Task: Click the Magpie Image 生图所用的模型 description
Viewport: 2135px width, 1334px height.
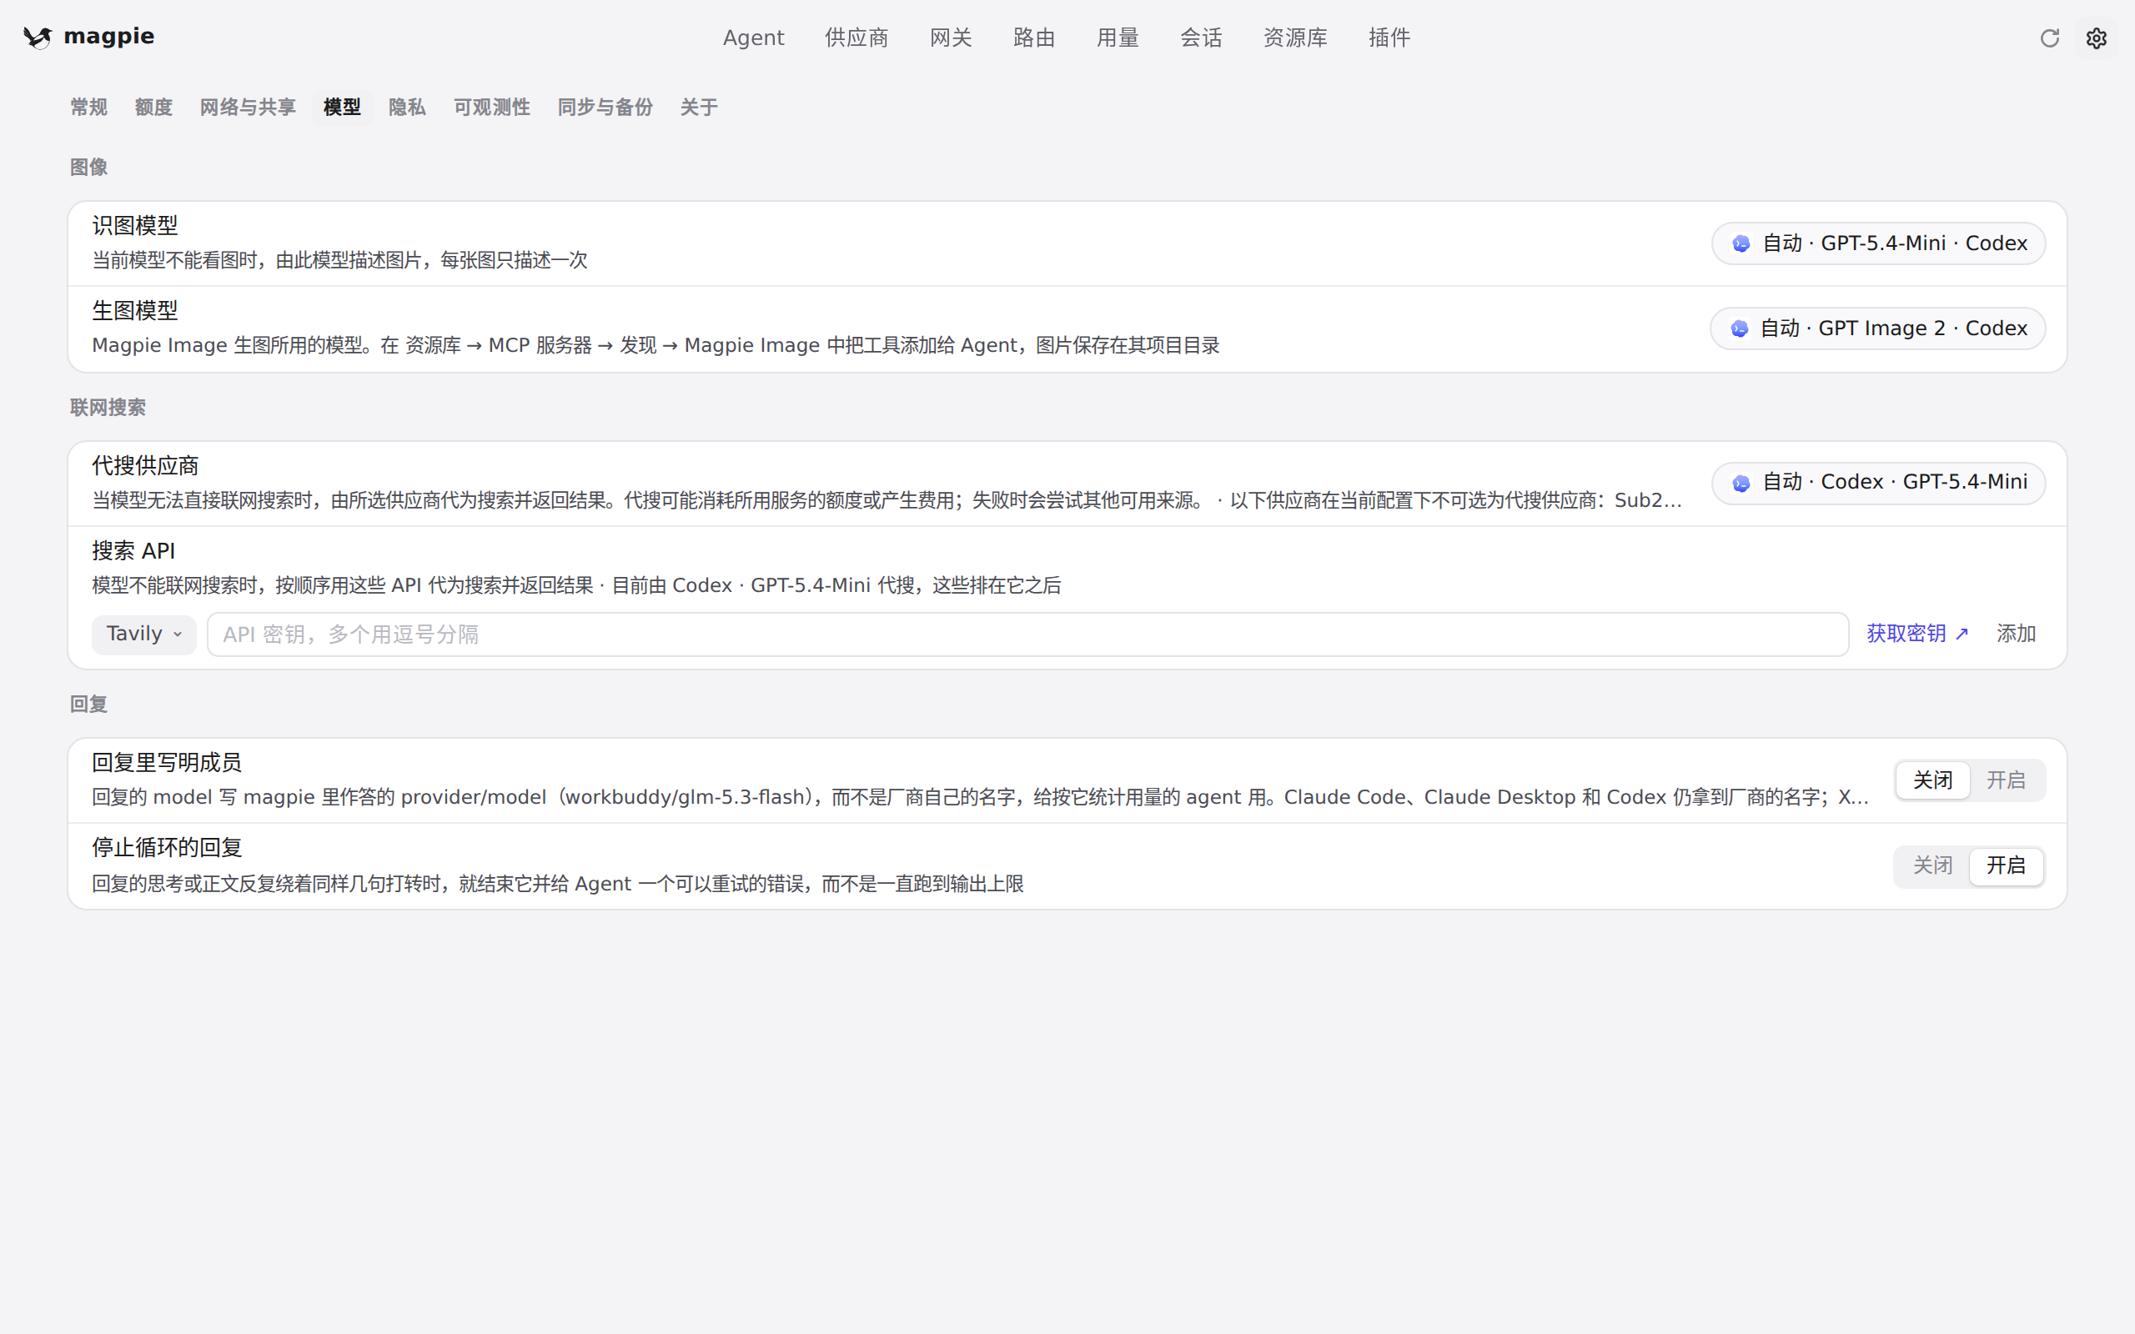Action: coord(656,346)
